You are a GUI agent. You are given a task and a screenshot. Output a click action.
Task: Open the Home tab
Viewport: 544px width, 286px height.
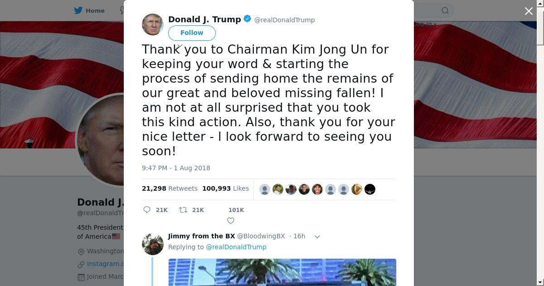click(89, 10)
